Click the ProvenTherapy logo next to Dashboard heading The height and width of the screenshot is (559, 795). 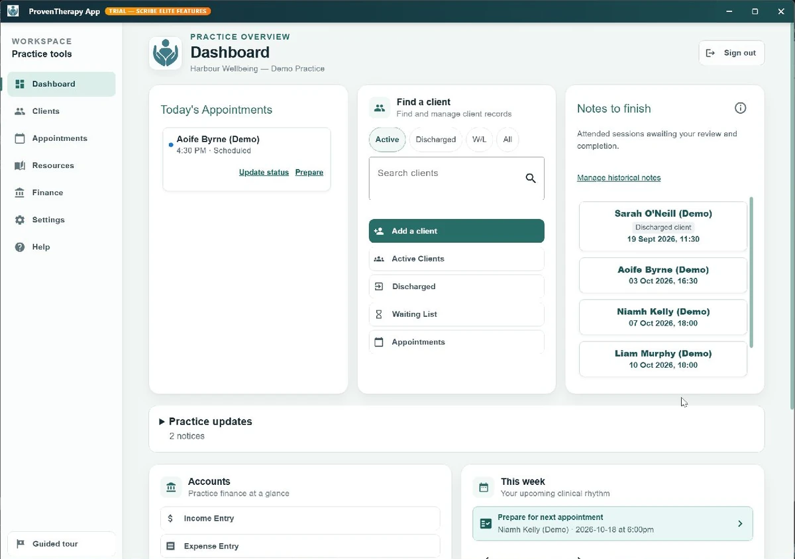pyautogui.click(x=165, y=54)
